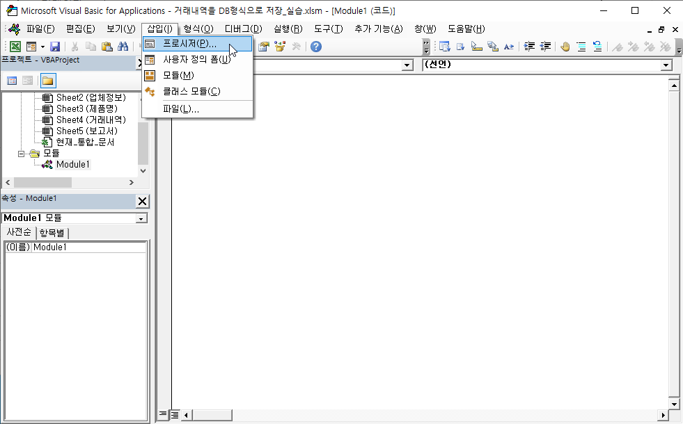The image size is (683, 424).
Task: Open the 실행(R) menu
Action: click(x=288, y=28)
